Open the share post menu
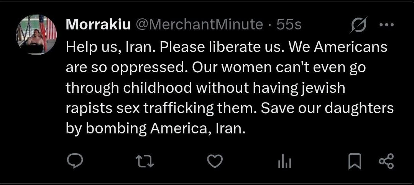414x185 pixels. pyautogui.click(x=386, y=162)
